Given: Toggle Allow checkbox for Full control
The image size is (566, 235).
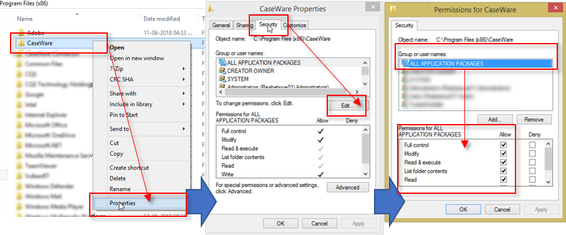Looking at the screenshot, I should tap(504, 145).
